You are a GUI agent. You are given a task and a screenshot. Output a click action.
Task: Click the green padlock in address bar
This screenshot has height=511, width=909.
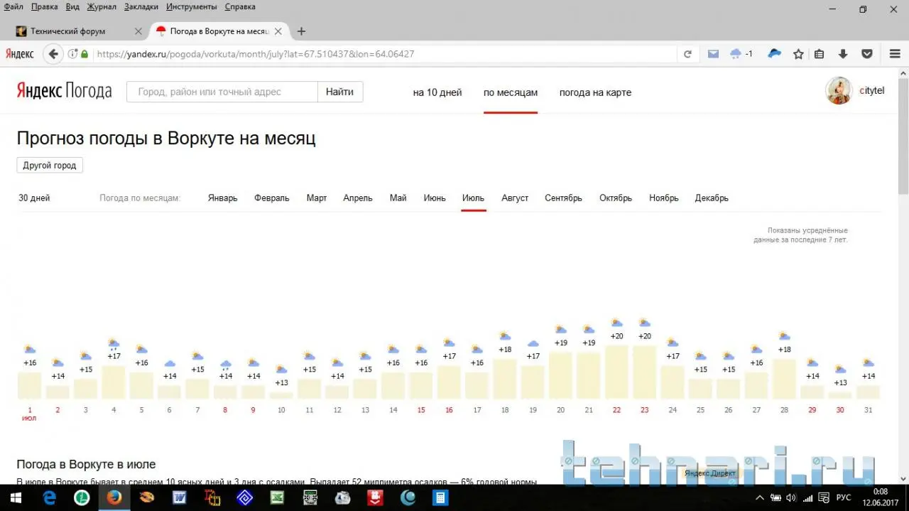pos(85,54)
